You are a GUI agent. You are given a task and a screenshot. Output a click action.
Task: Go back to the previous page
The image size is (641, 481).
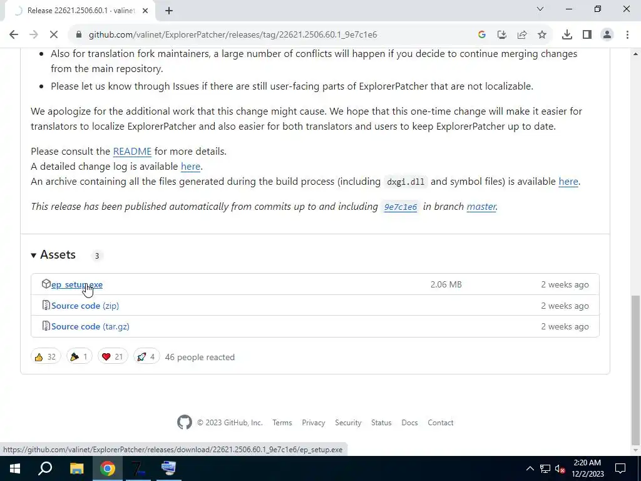[x=14, y=35]
